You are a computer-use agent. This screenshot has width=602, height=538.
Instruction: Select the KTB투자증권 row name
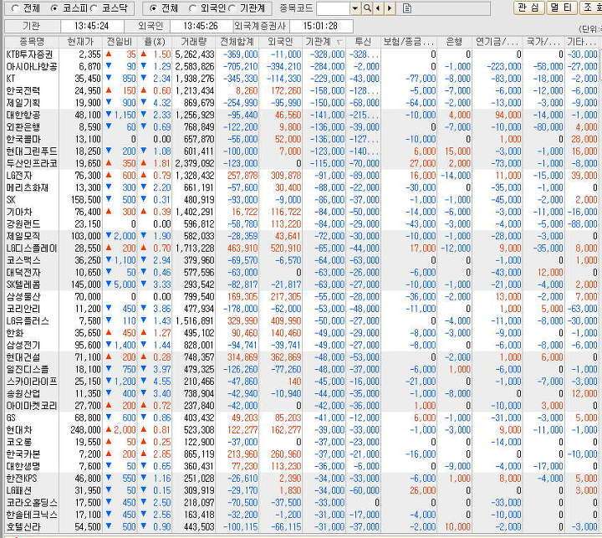click(29, 54)
